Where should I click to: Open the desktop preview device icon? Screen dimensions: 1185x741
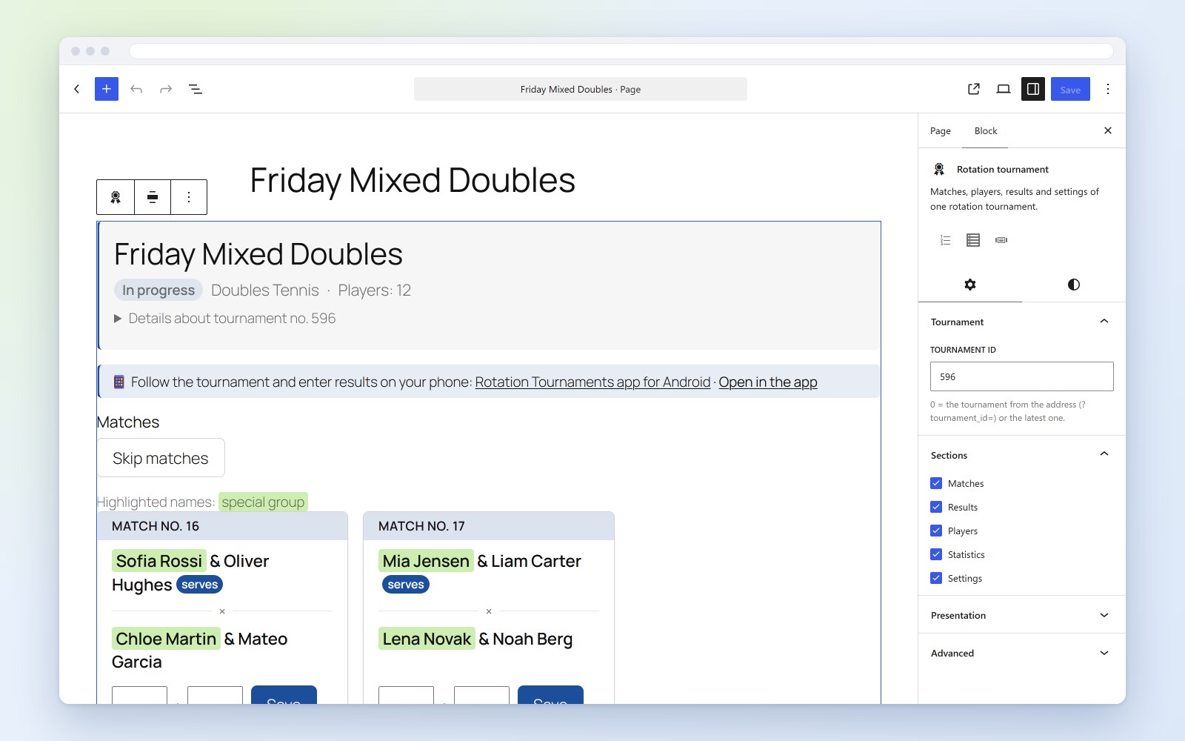1004,89
